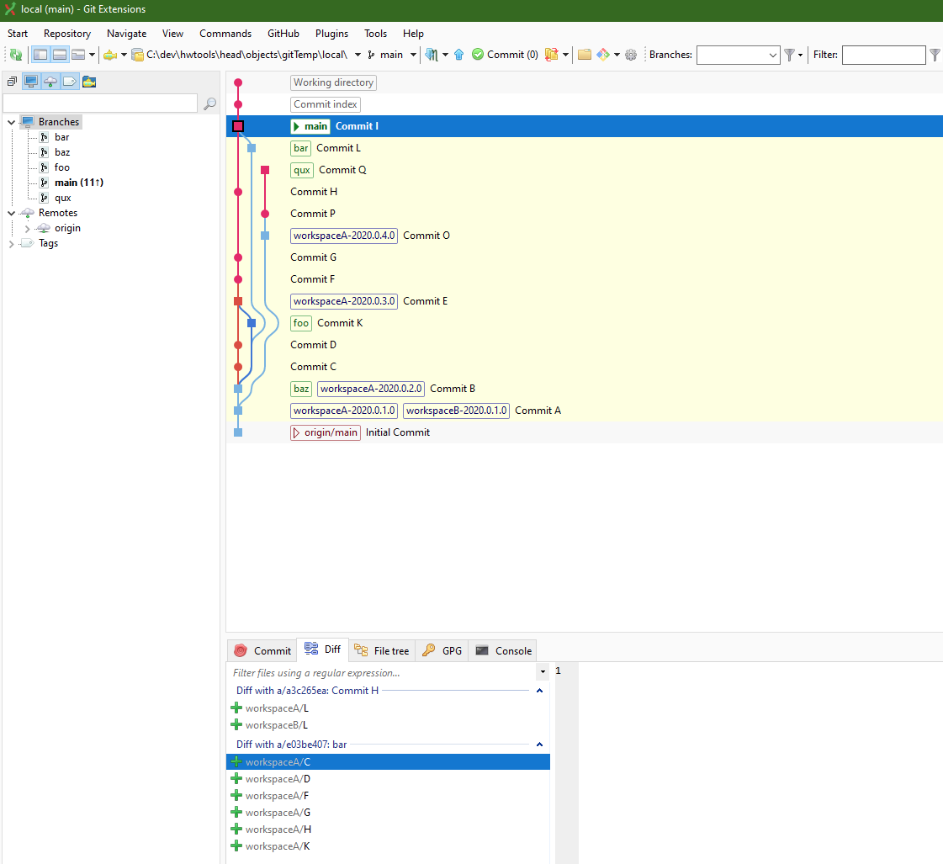Select the foo branch in the tree
Image resolution: width=943 pixels, height=864 pixels.
pyautogui.click(x=62, y=167)
